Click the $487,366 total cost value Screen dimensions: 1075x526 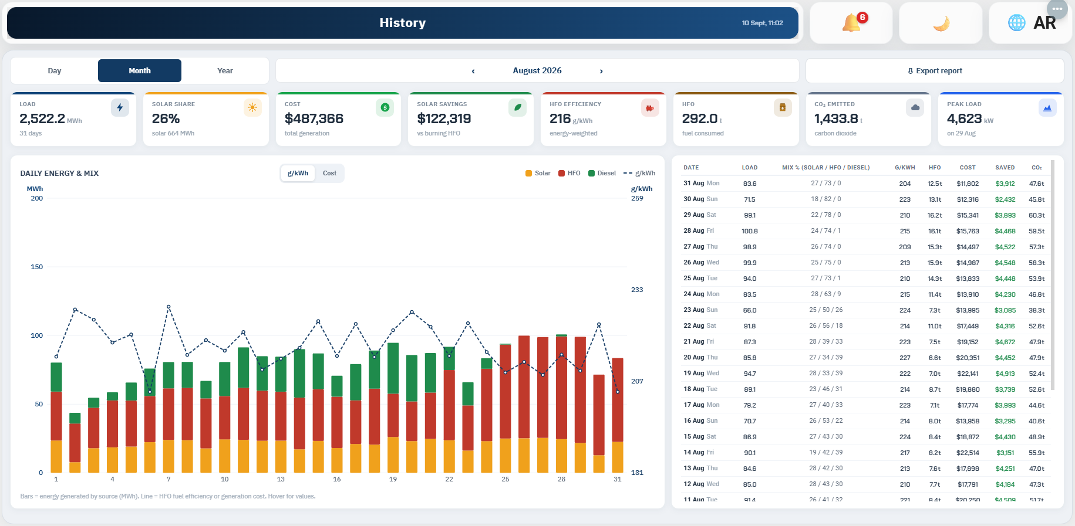coord(314,118)
